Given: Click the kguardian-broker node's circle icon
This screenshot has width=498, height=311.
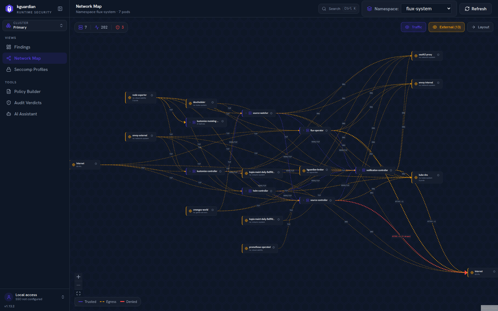Looking at the screenshot, I should [x=327, y=170].
